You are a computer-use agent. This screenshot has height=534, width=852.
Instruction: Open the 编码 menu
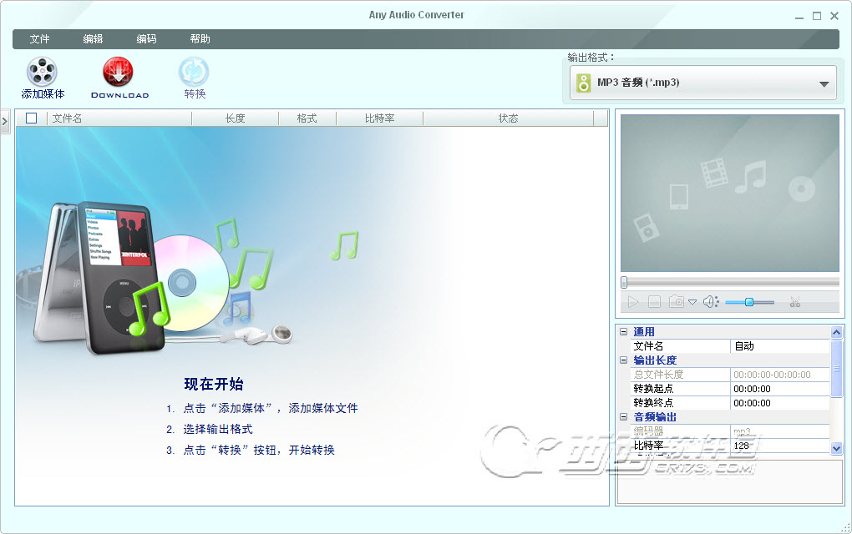[146, 38]
